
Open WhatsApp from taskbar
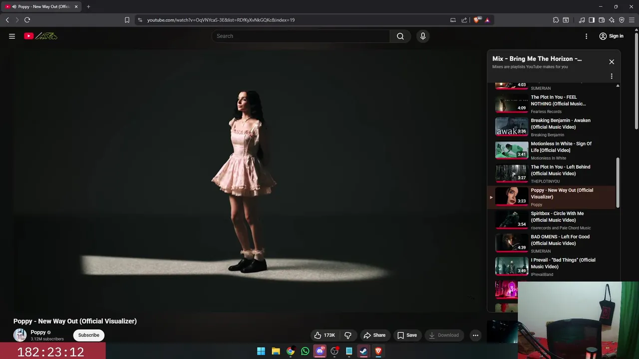[305, 351]
